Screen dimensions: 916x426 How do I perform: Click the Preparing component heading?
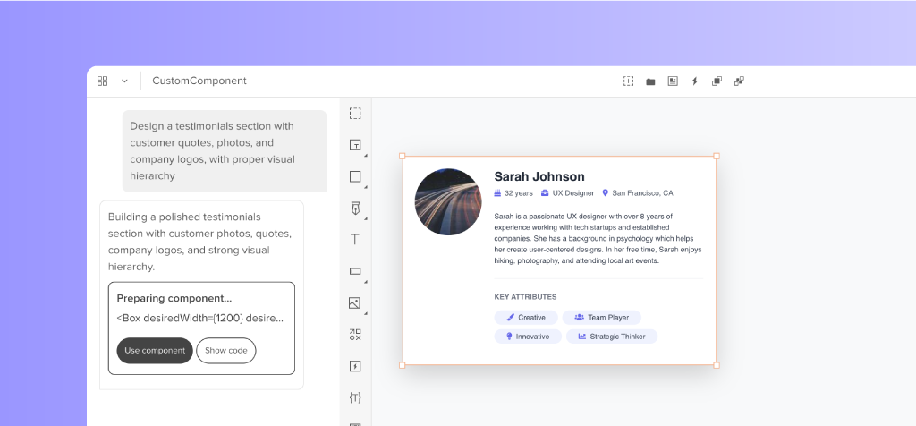[x=174, y=298]
